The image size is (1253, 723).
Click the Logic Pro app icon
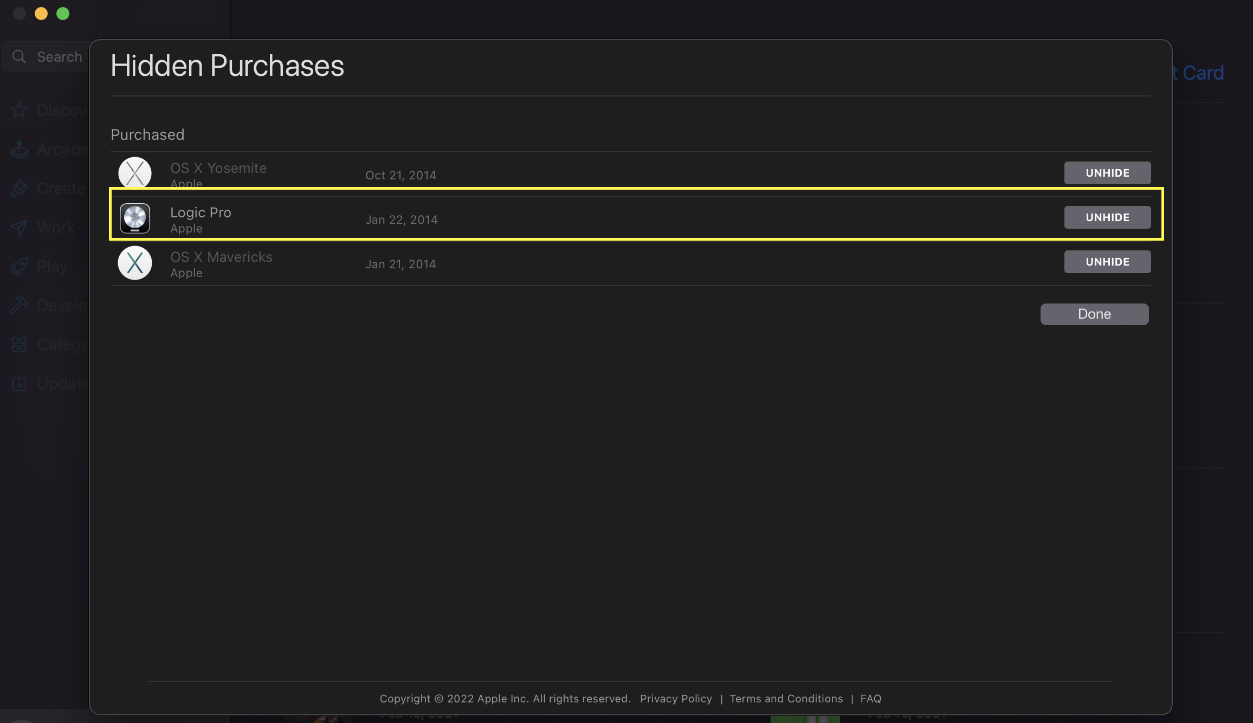pos(135,218)
